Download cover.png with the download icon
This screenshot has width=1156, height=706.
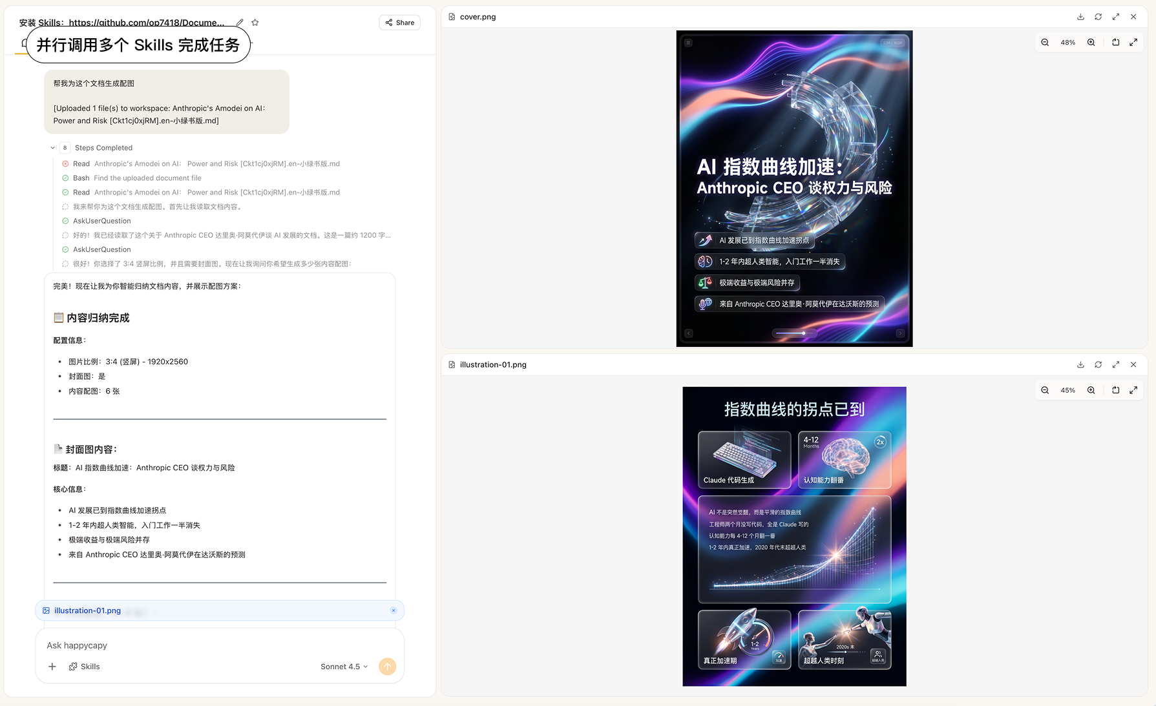[1080, 17]
